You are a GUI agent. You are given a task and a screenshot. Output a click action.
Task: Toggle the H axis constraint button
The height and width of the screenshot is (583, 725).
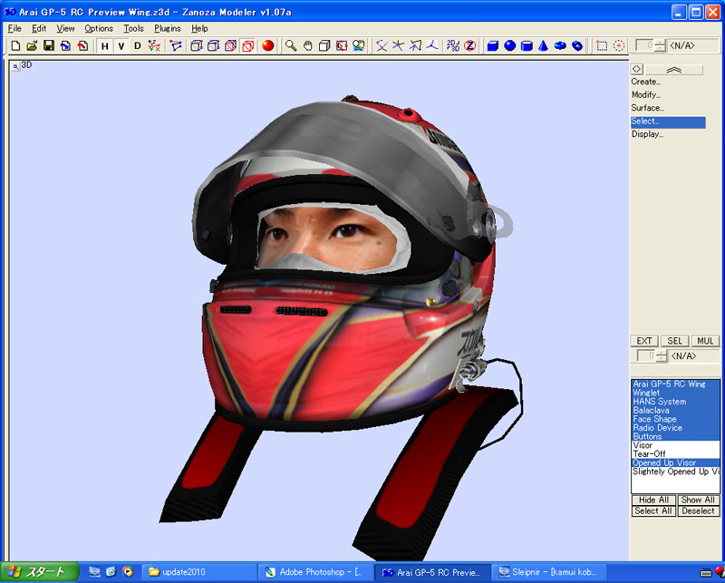point(105,45)
